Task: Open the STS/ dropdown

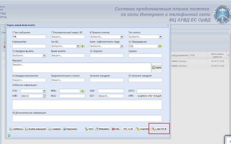Action: (x=44, y=91)
